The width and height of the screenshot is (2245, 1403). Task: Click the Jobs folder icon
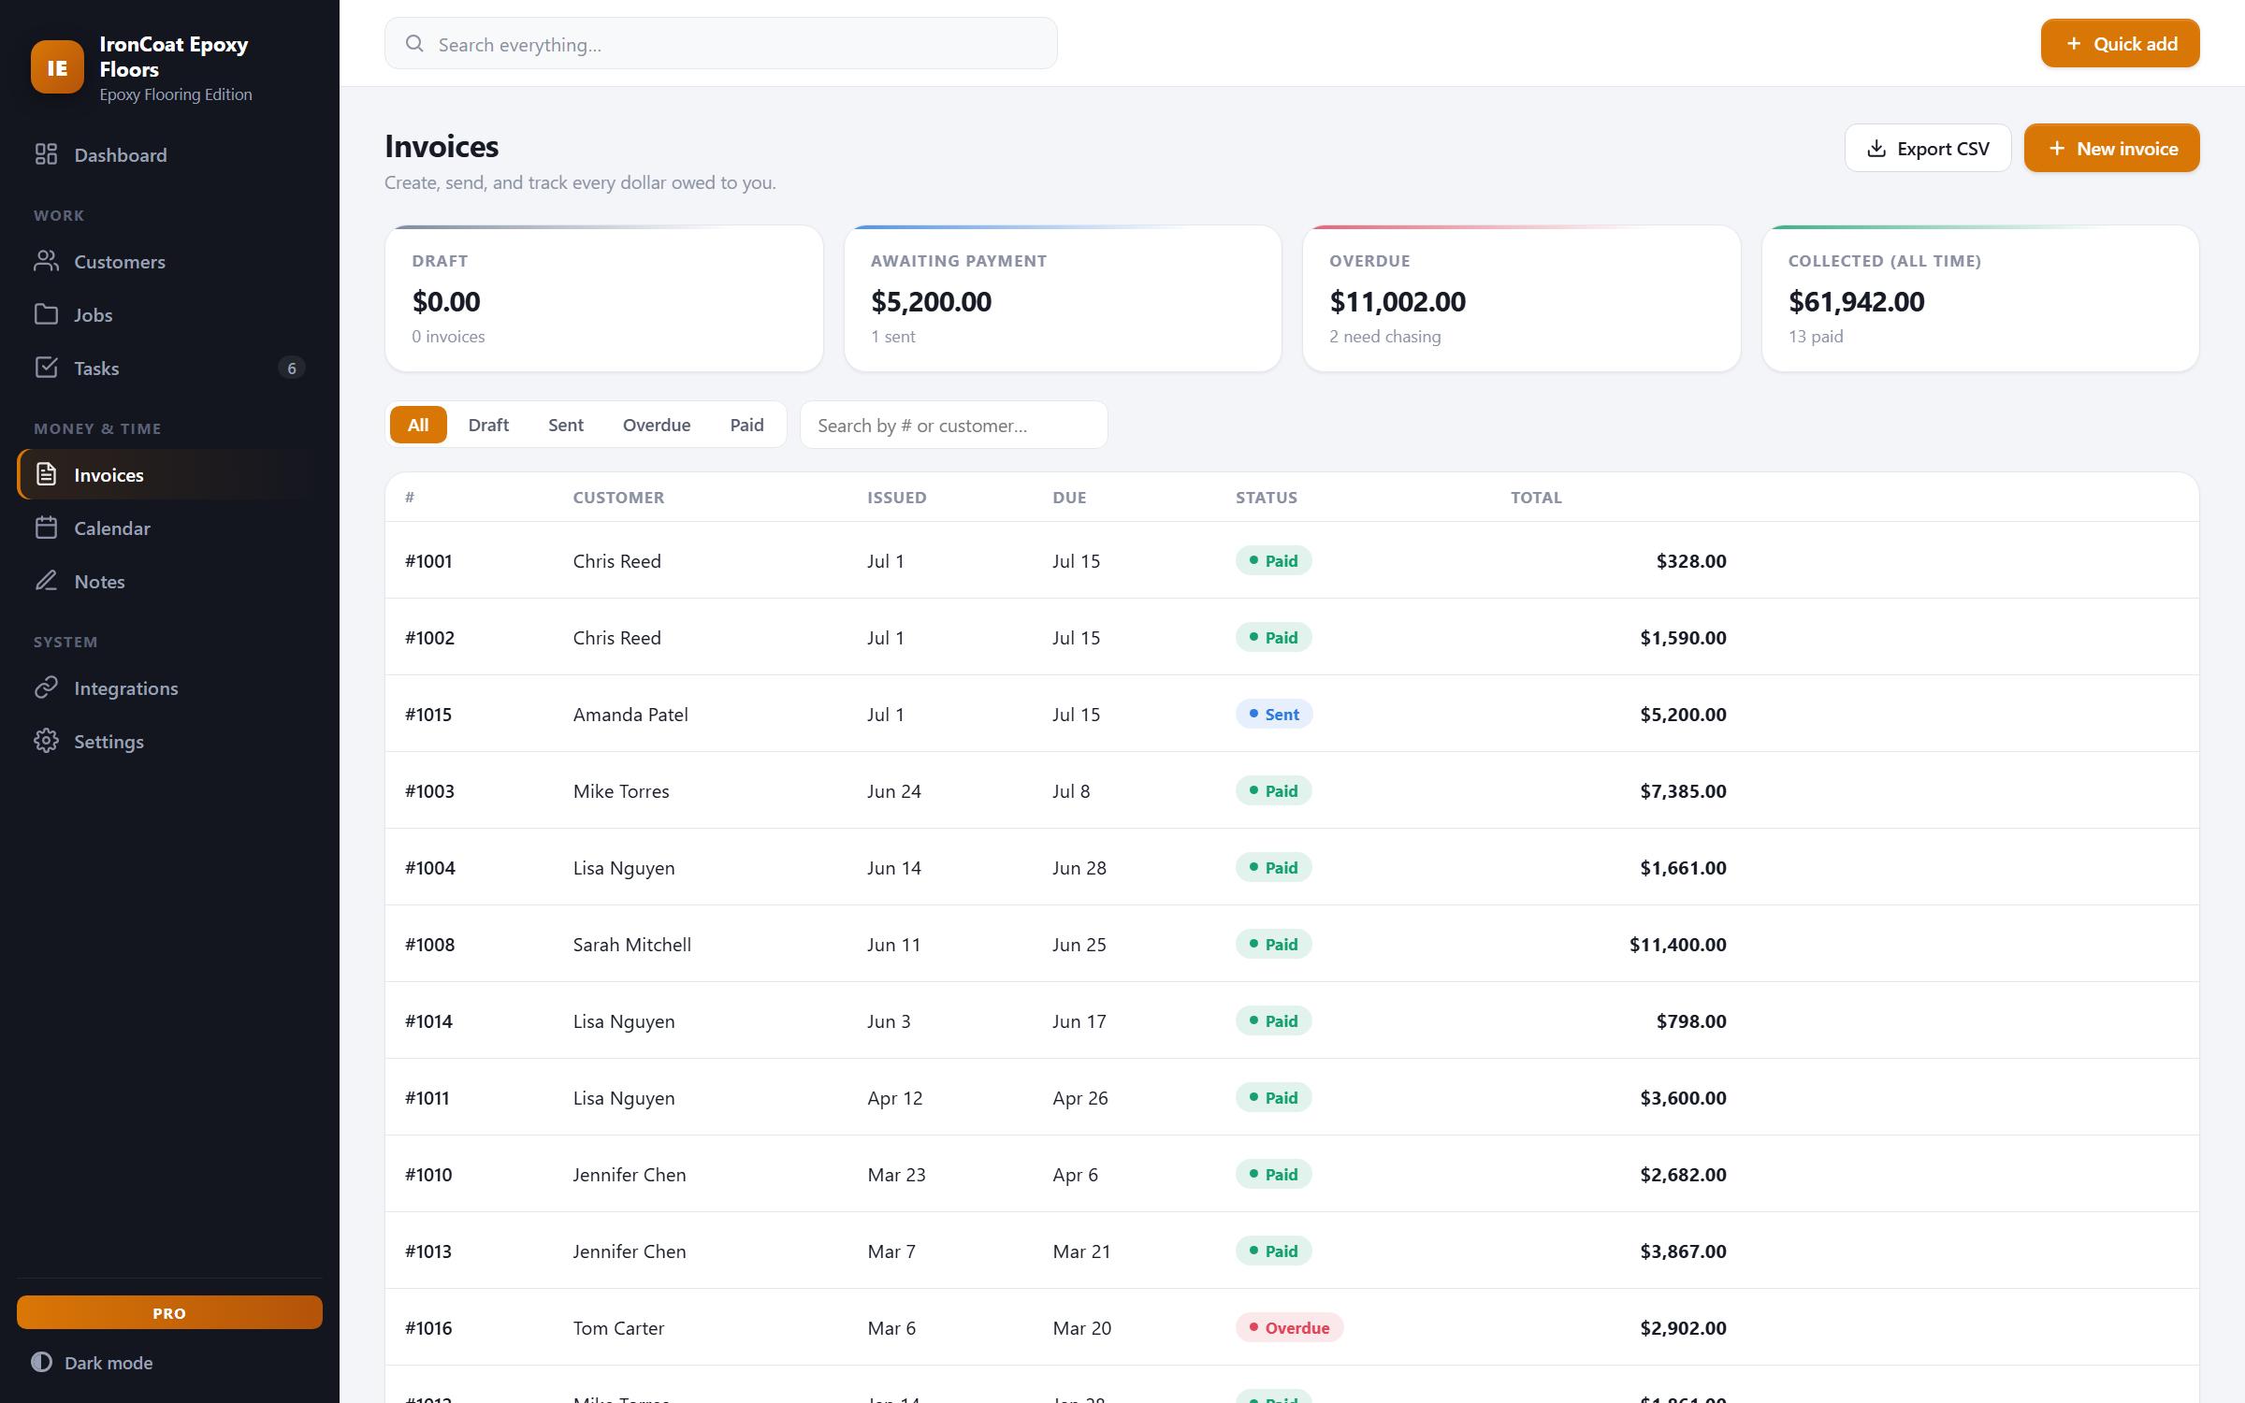46,314
